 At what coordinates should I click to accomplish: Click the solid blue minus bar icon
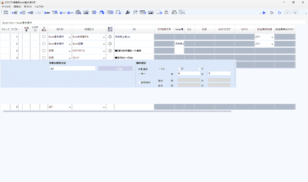47,13
